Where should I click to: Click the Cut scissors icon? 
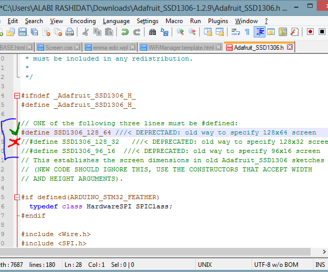click(85, 32)
